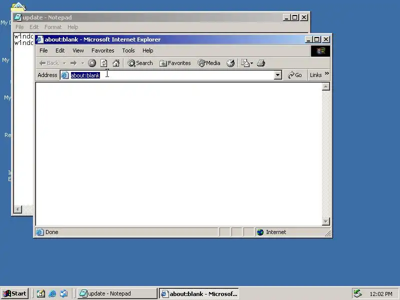
Task: Click the Print icon in the toolbar
Action: click(261, 63)
